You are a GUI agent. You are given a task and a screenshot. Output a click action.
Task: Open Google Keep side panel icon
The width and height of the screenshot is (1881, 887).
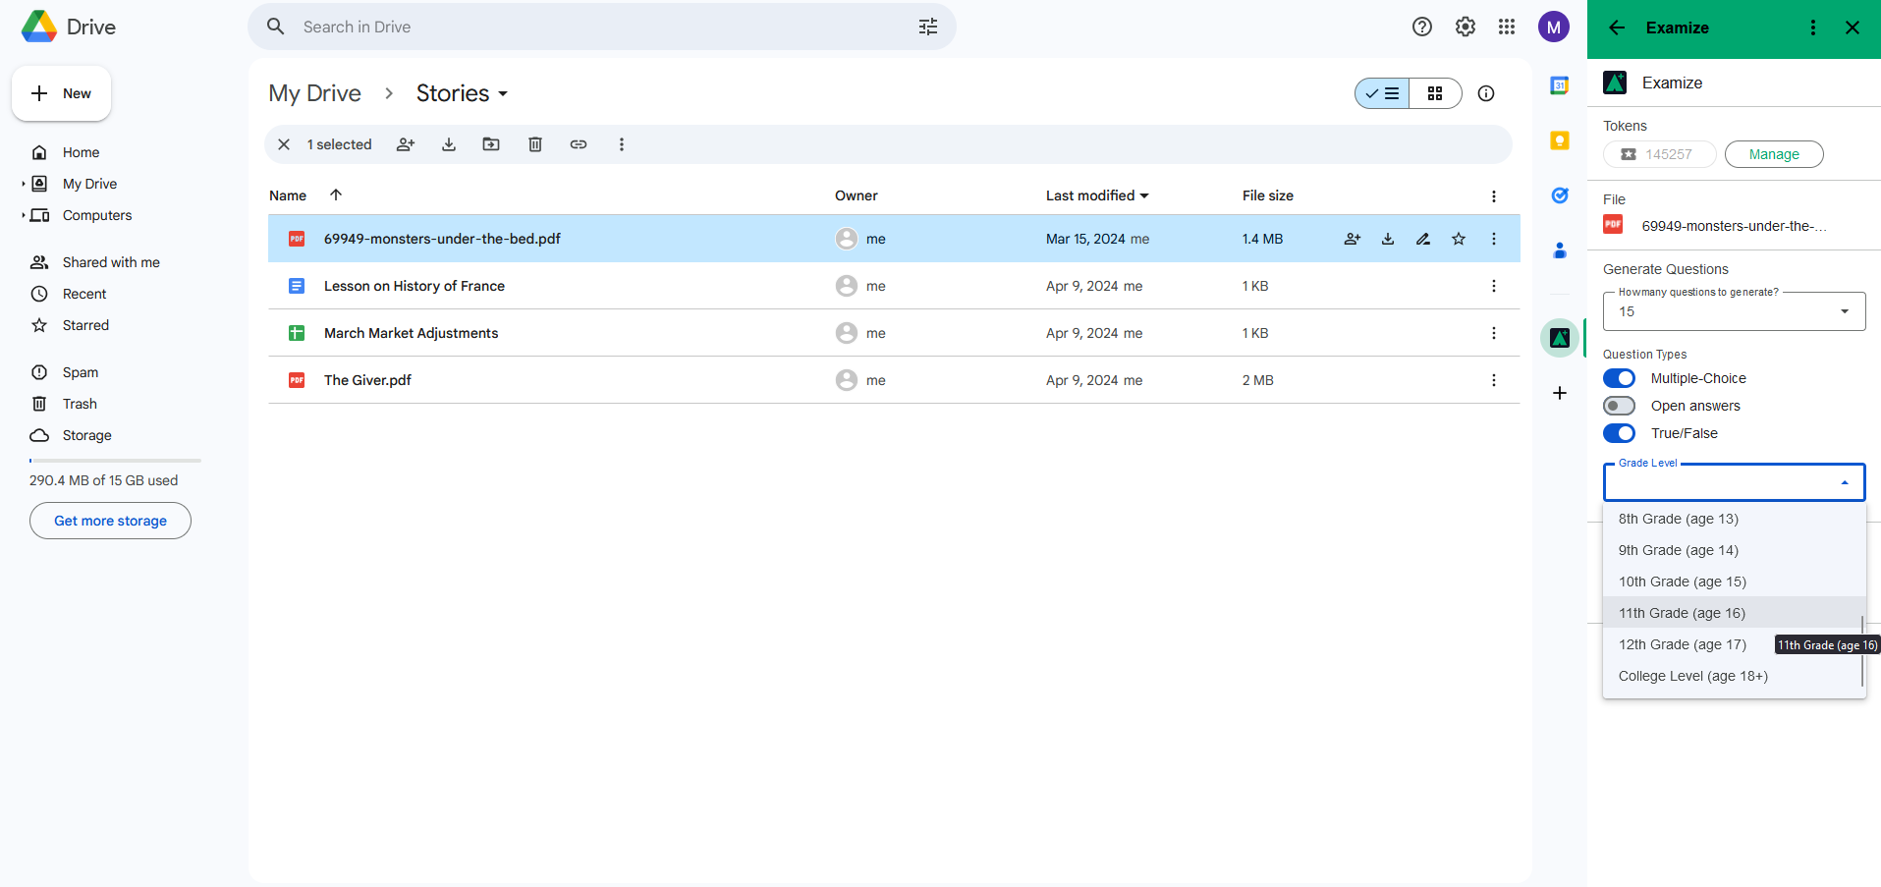[1560, 140]
